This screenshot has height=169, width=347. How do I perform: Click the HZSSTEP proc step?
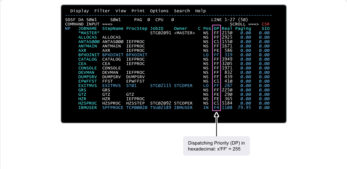(135, 103)
